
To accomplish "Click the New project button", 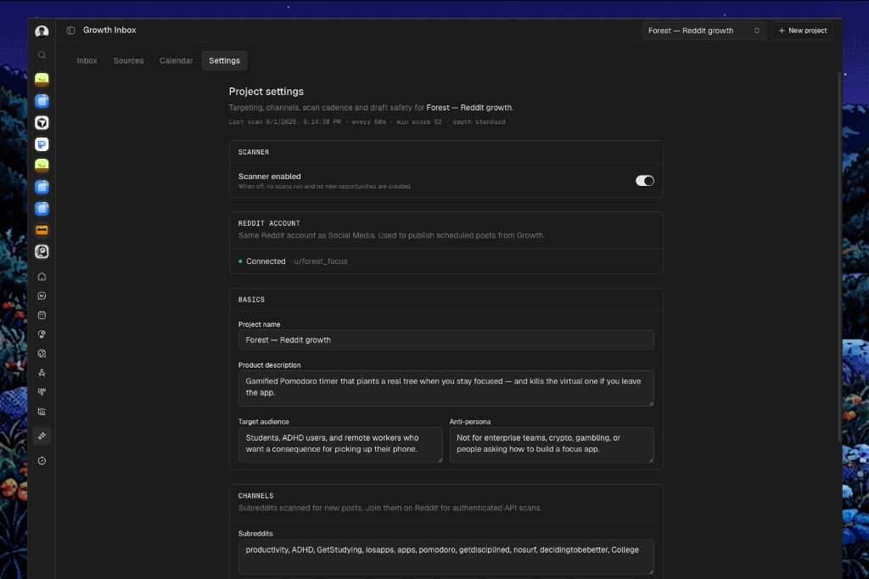I will pos(802,31).
